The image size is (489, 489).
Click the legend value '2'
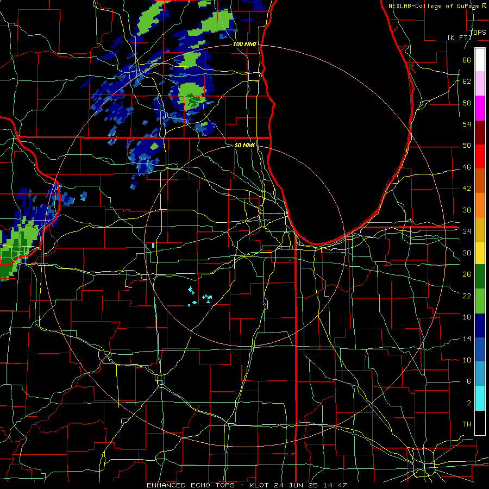tap(468, 403)
